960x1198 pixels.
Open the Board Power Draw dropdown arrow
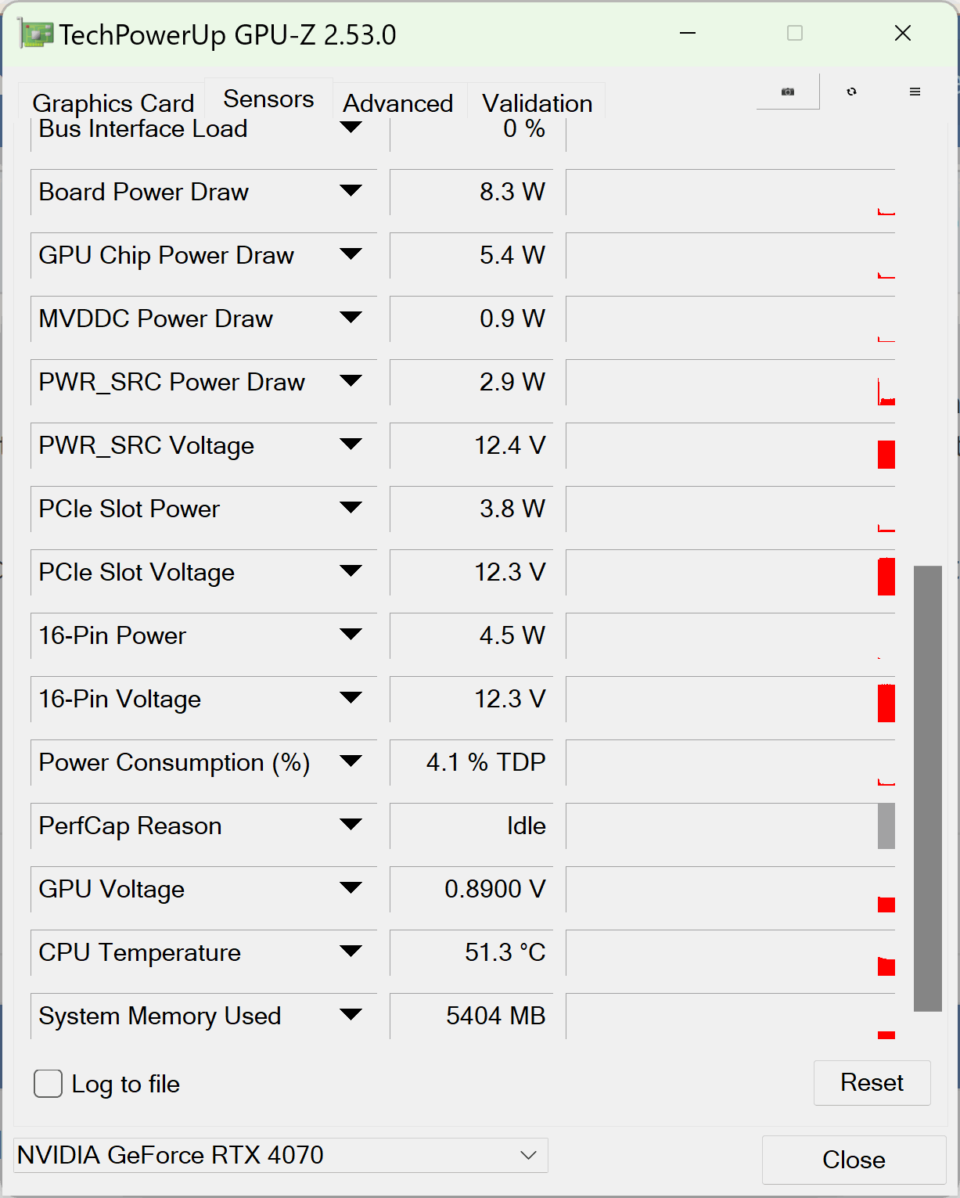(x=351, y=191)
